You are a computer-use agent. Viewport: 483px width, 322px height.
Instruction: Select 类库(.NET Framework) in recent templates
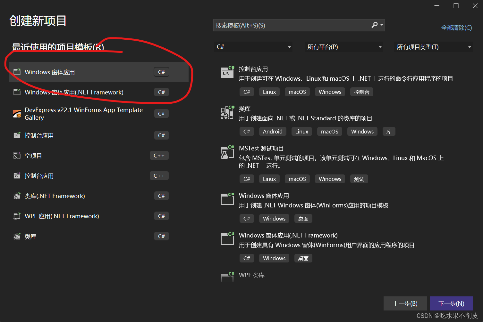99,196
